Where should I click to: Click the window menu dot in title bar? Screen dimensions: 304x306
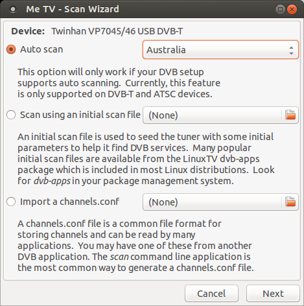[x=13, y=9]
